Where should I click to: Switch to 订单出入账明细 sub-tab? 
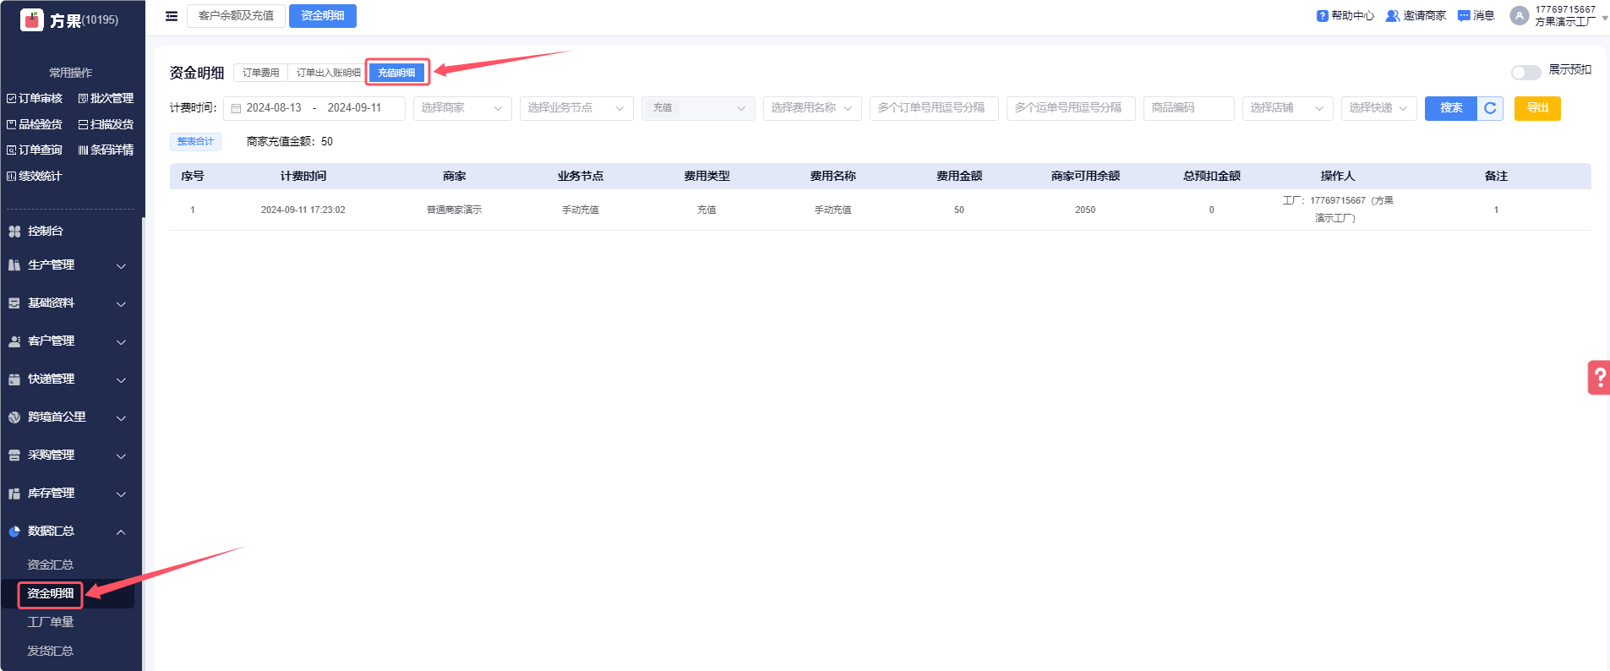point(329,73)
